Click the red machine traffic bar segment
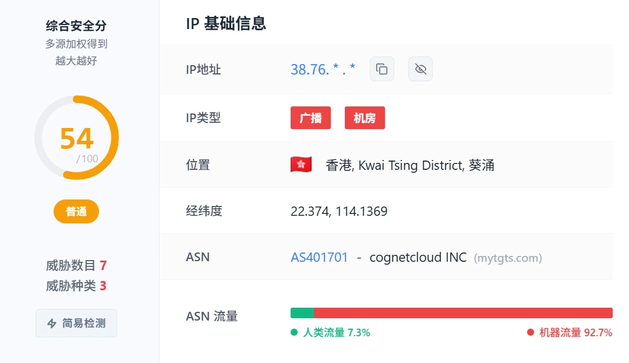This screenshot has width=629, height=363. click(464, 313)
